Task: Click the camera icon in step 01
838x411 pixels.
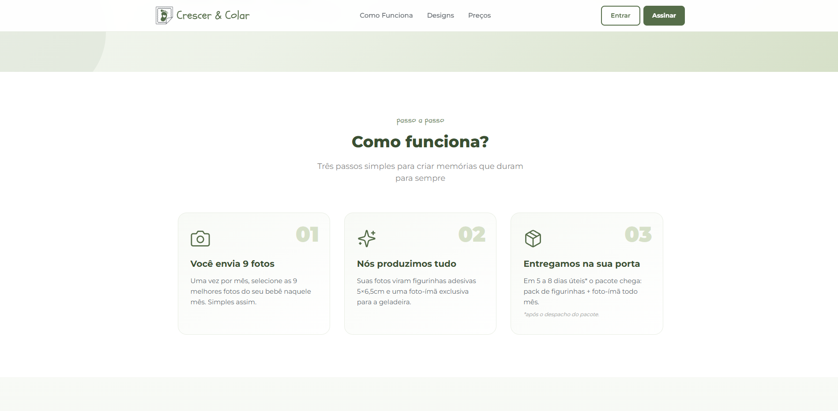Action: click(200, 239)
